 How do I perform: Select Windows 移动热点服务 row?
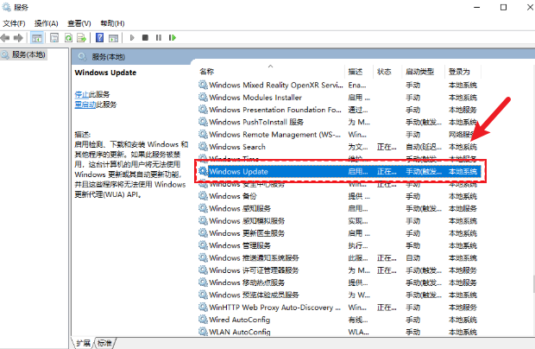click(340, 282)
